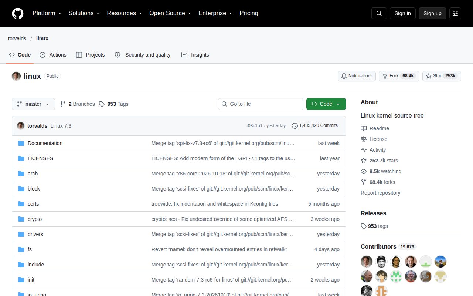
Task: Switch to the Projects tab
Action: pyautogui.click(x=90, y=55)
